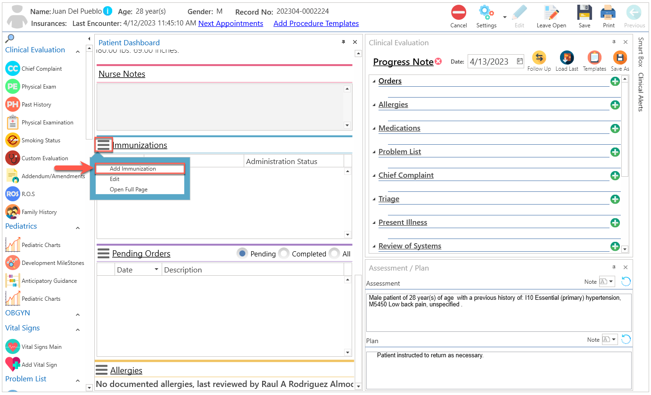Collapse the Problem List sidebar group
This screenshot has height=395, width=651.
pyautogui.click(x=78, y=381)
